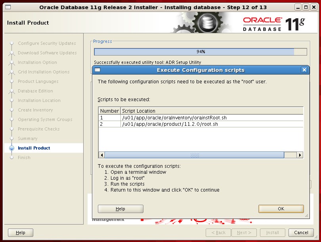Screen dimensions: 321x242
Task: Click the 94% installation progress bar
Action: click(x=201, y=52)
